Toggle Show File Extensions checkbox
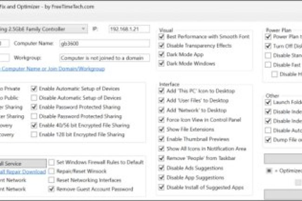Screen dimensions: 302x201 (162, 130)
